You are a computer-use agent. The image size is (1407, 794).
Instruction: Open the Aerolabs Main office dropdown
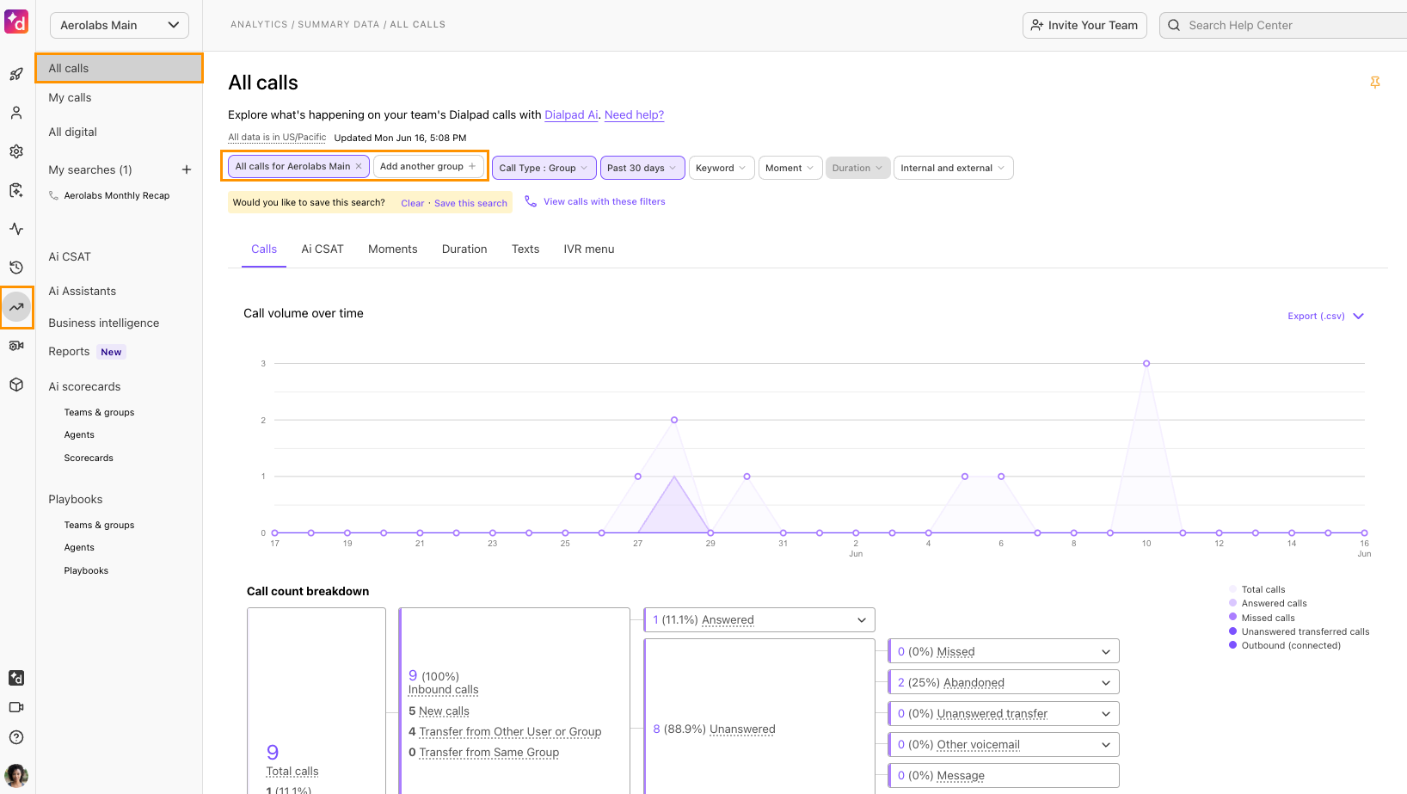coord(120,25)
